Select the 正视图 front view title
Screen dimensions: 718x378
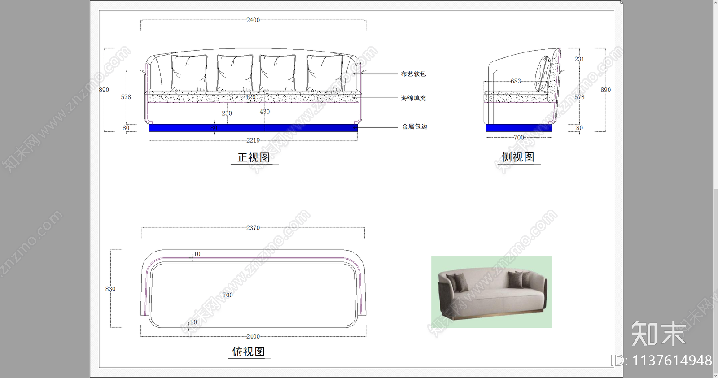[x=254, y=157]
